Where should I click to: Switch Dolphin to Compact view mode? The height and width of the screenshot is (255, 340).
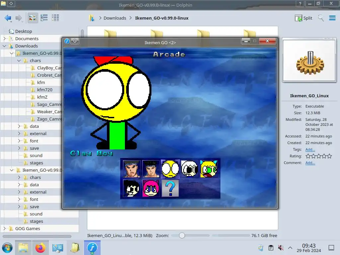pos(44,18)
